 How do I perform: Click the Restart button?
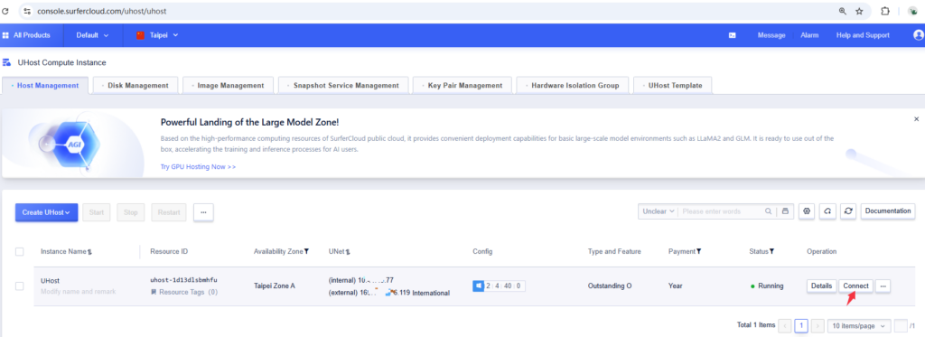click(169, 212)
